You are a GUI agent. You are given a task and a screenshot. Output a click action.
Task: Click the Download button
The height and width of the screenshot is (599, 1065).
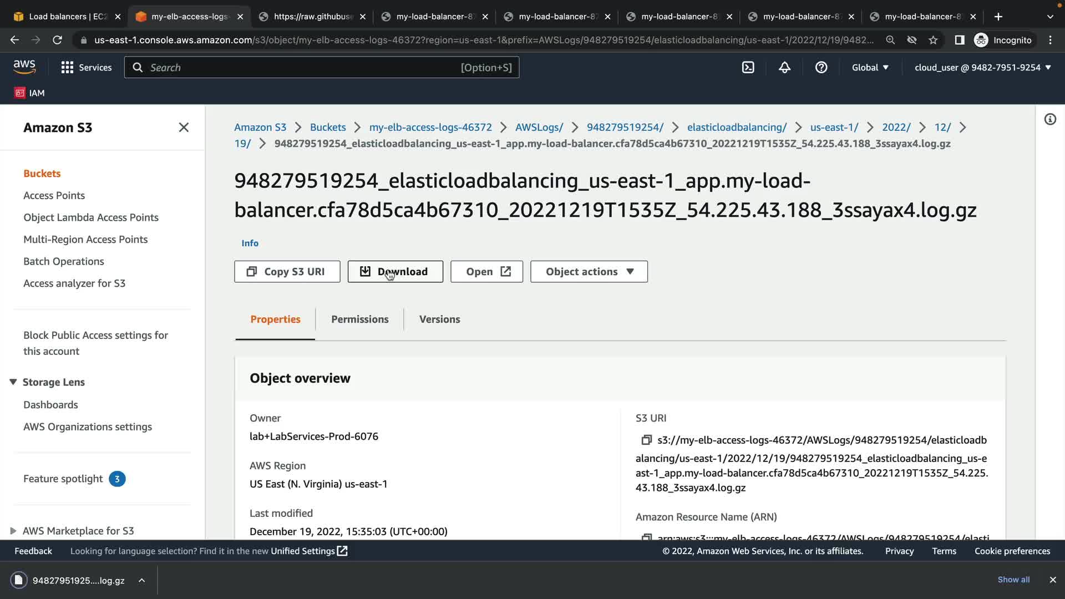(x=395, y=272)
